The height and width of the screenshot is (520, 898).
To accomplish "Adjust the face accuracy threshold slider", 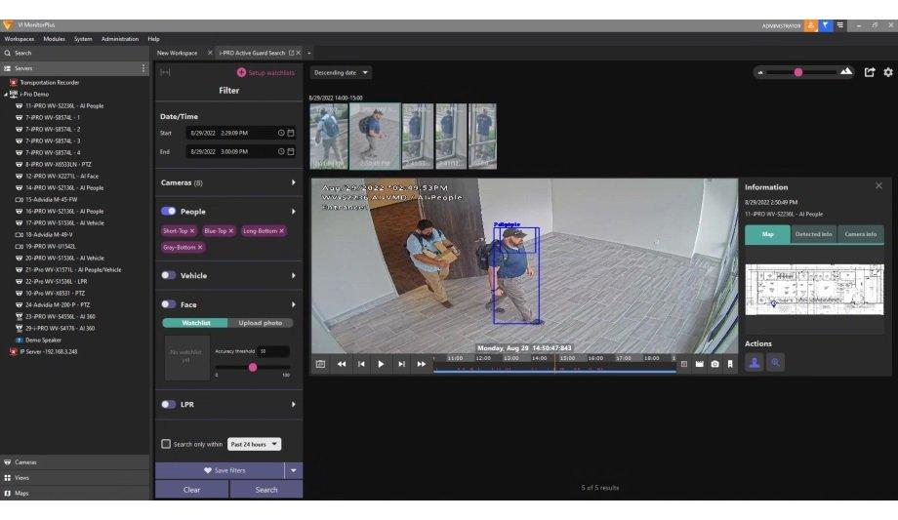I will [x=253, y=367].
